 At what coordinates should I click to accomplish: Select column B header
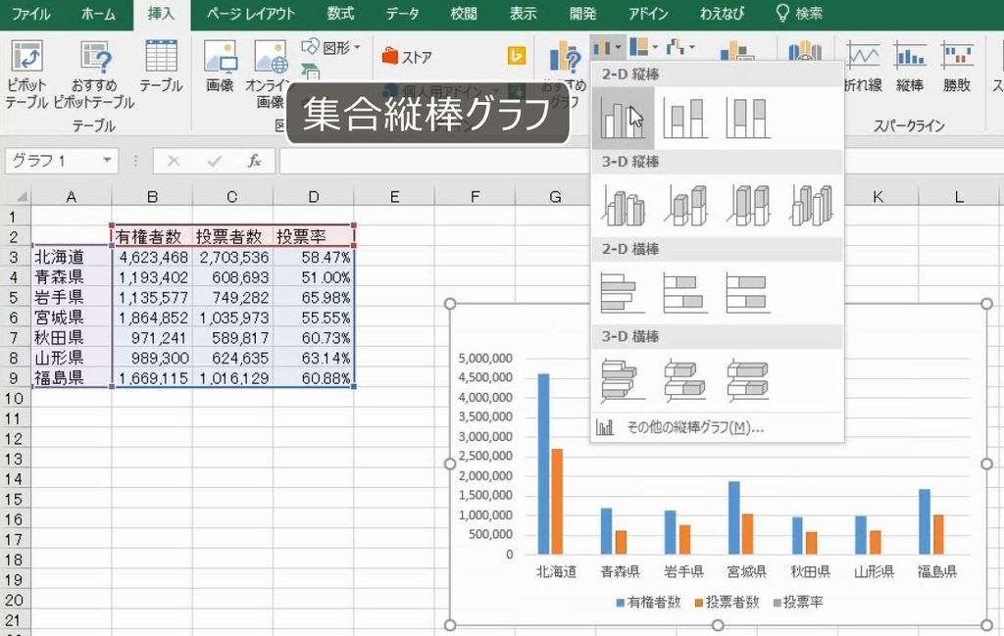(x=152, y=196)
